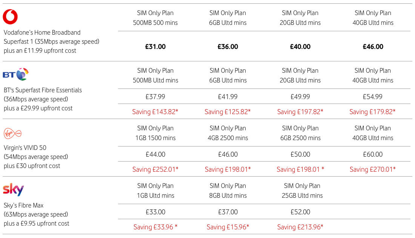Select the Saving £252.01* text

click(155, 169)
